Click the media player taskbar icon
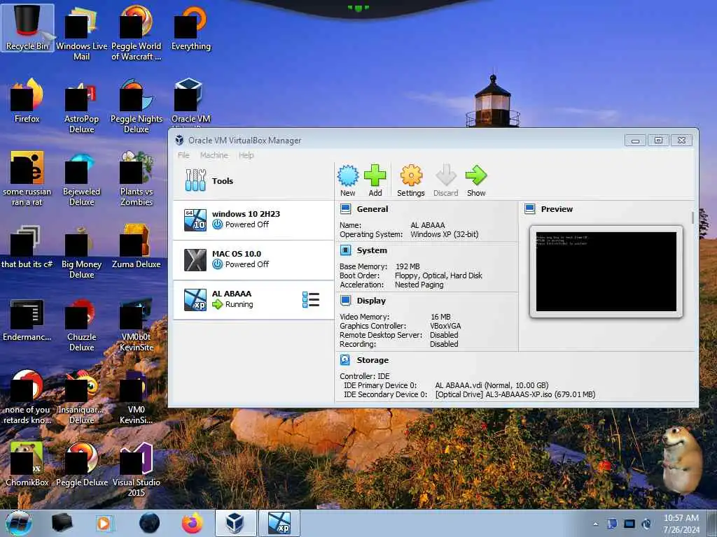This screenshot has height=537, width=717. 104,523
